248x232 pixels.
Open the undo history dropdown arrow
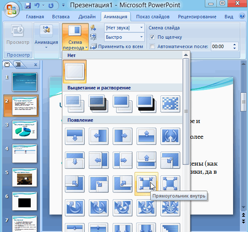[44, 6]
